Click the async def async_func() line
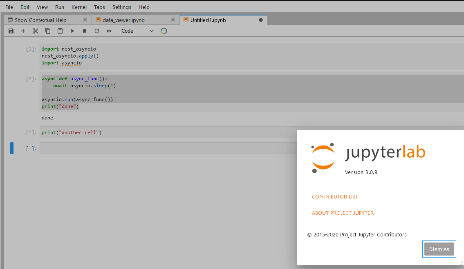Image resolution: width=464 pixels, height=269 pixels. point(74,79)
